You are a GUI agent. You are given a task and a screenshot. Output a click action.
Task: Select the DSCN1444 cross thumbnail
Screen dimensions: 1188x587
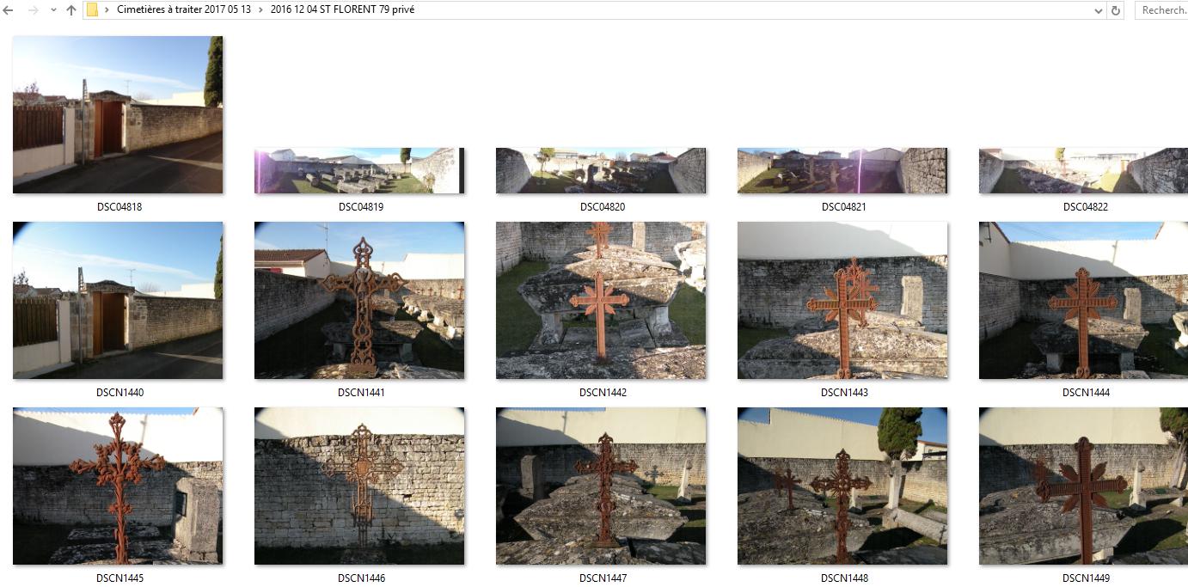tap(1083, 300)
